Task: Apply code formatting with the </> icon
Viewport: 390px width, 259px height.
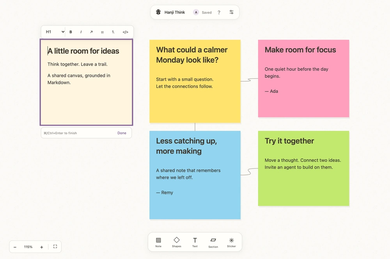Action: [x=125, y=32]
